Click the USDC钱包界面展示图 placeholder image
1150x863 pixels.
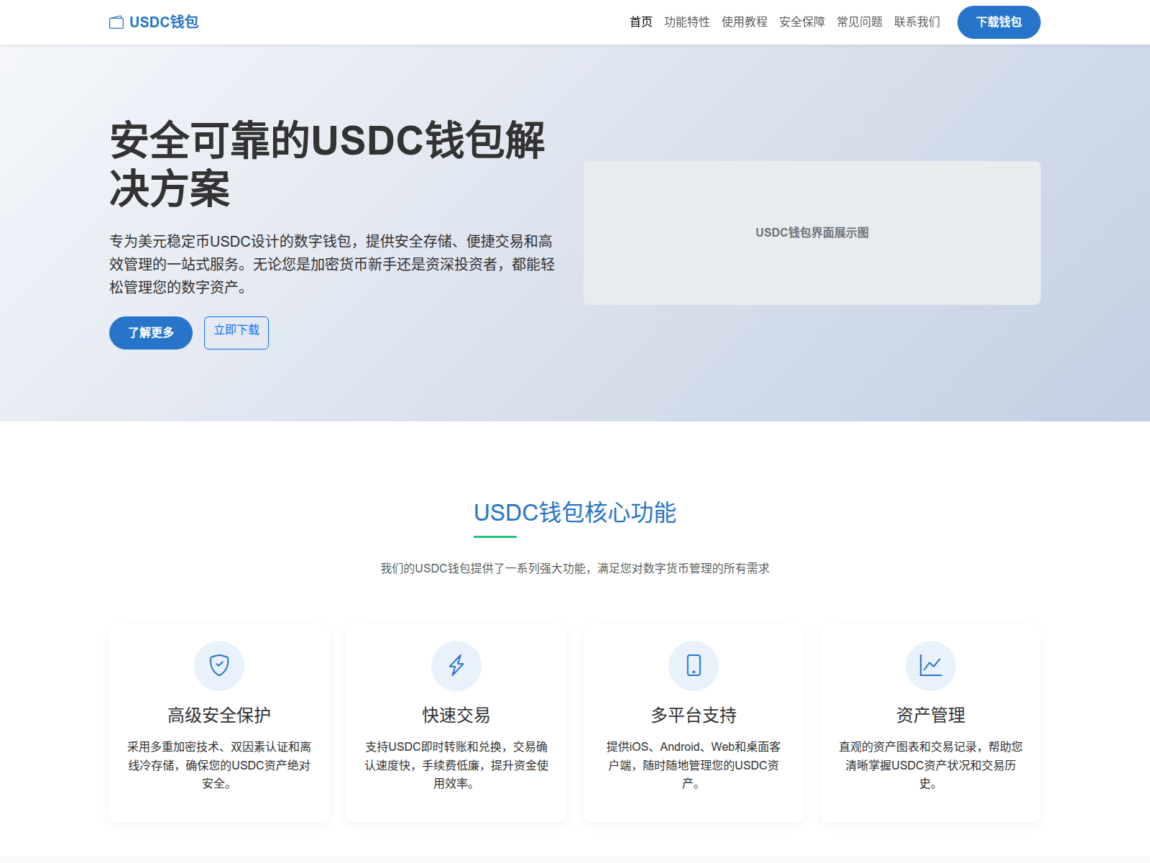[811, 233]
